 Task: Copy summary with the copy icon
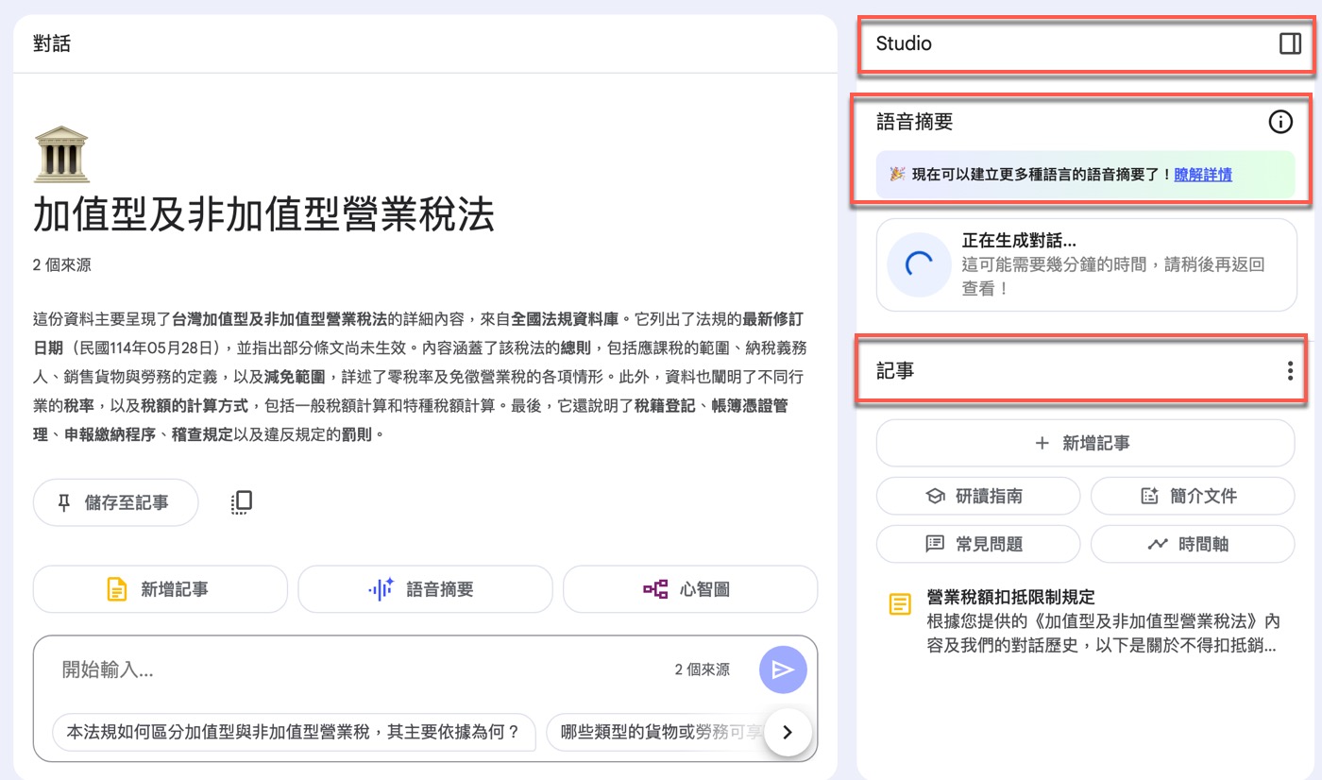tap(242, 502)
